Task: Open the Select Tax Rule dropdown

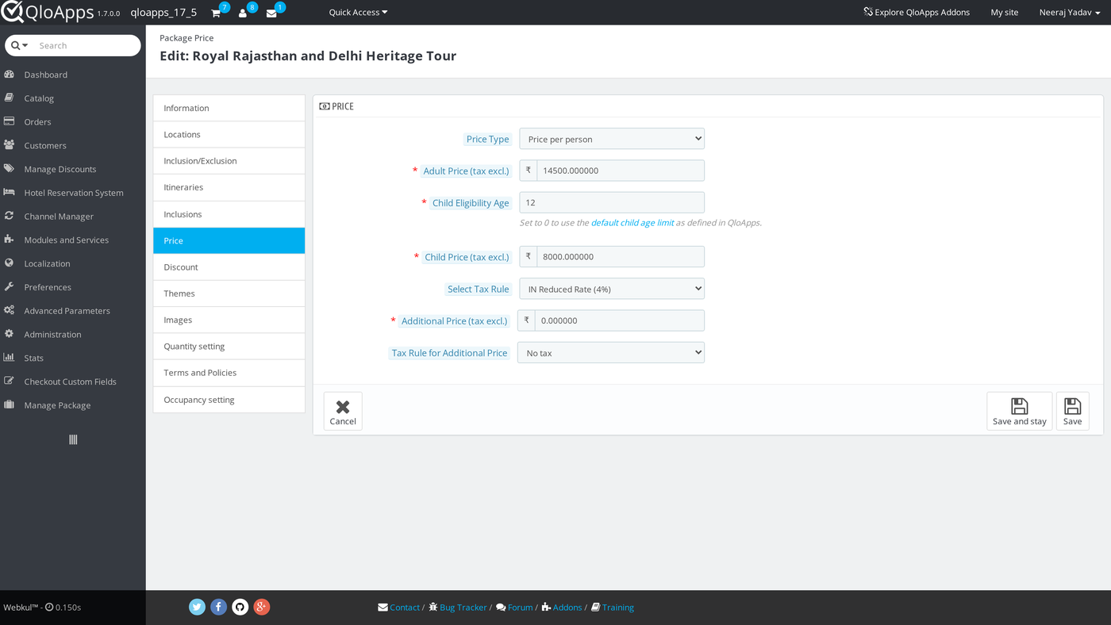Action: (612, 289)
